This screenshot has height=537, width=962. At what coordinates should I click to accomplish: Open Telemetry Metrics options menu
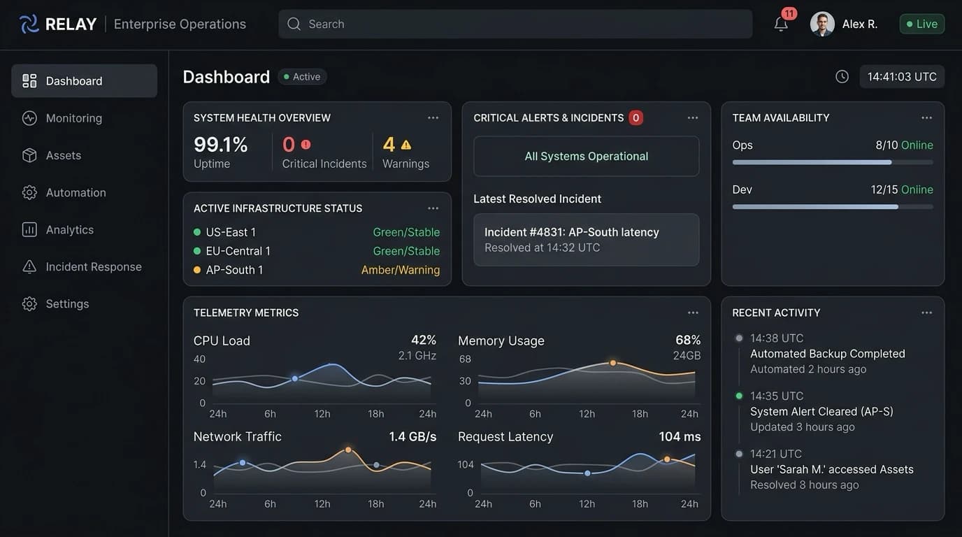693,313
